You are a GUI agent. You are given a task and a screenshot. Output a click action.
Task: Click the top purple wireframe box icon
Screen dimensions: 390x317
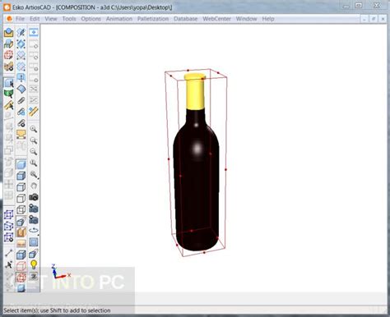9,214
